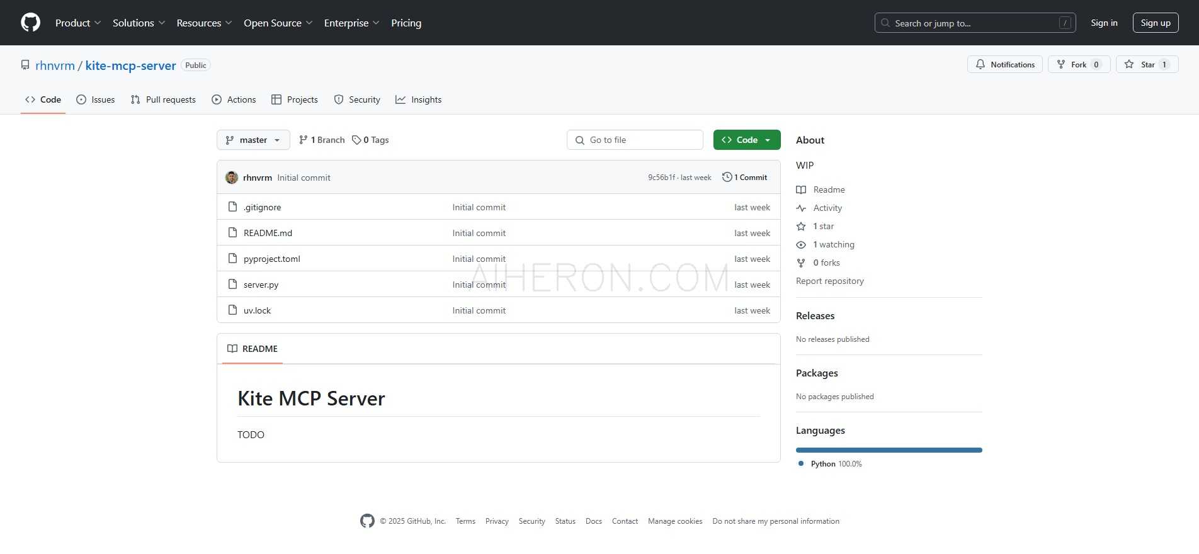Open the master branch selector
The image size is (1199, 554).
pyautogui.click(x=253, y=140)
